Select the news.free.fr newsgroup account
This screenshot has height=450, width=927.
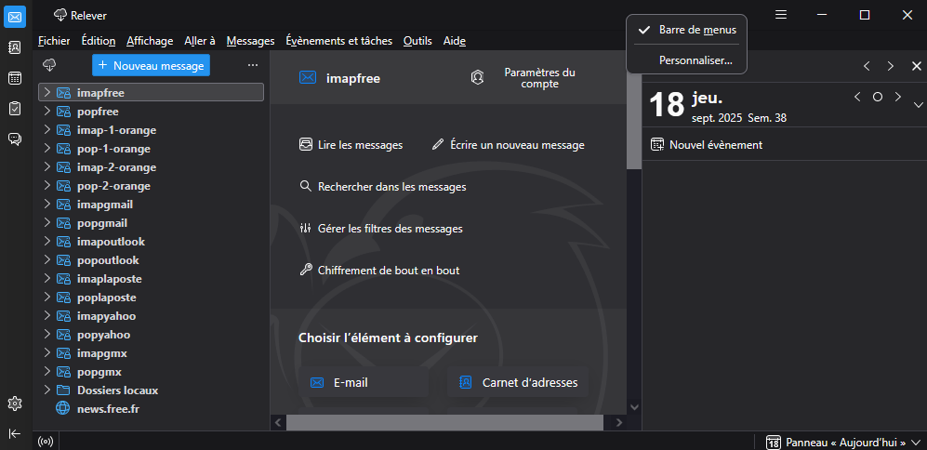pyautogui.click(x=108, y=409)
